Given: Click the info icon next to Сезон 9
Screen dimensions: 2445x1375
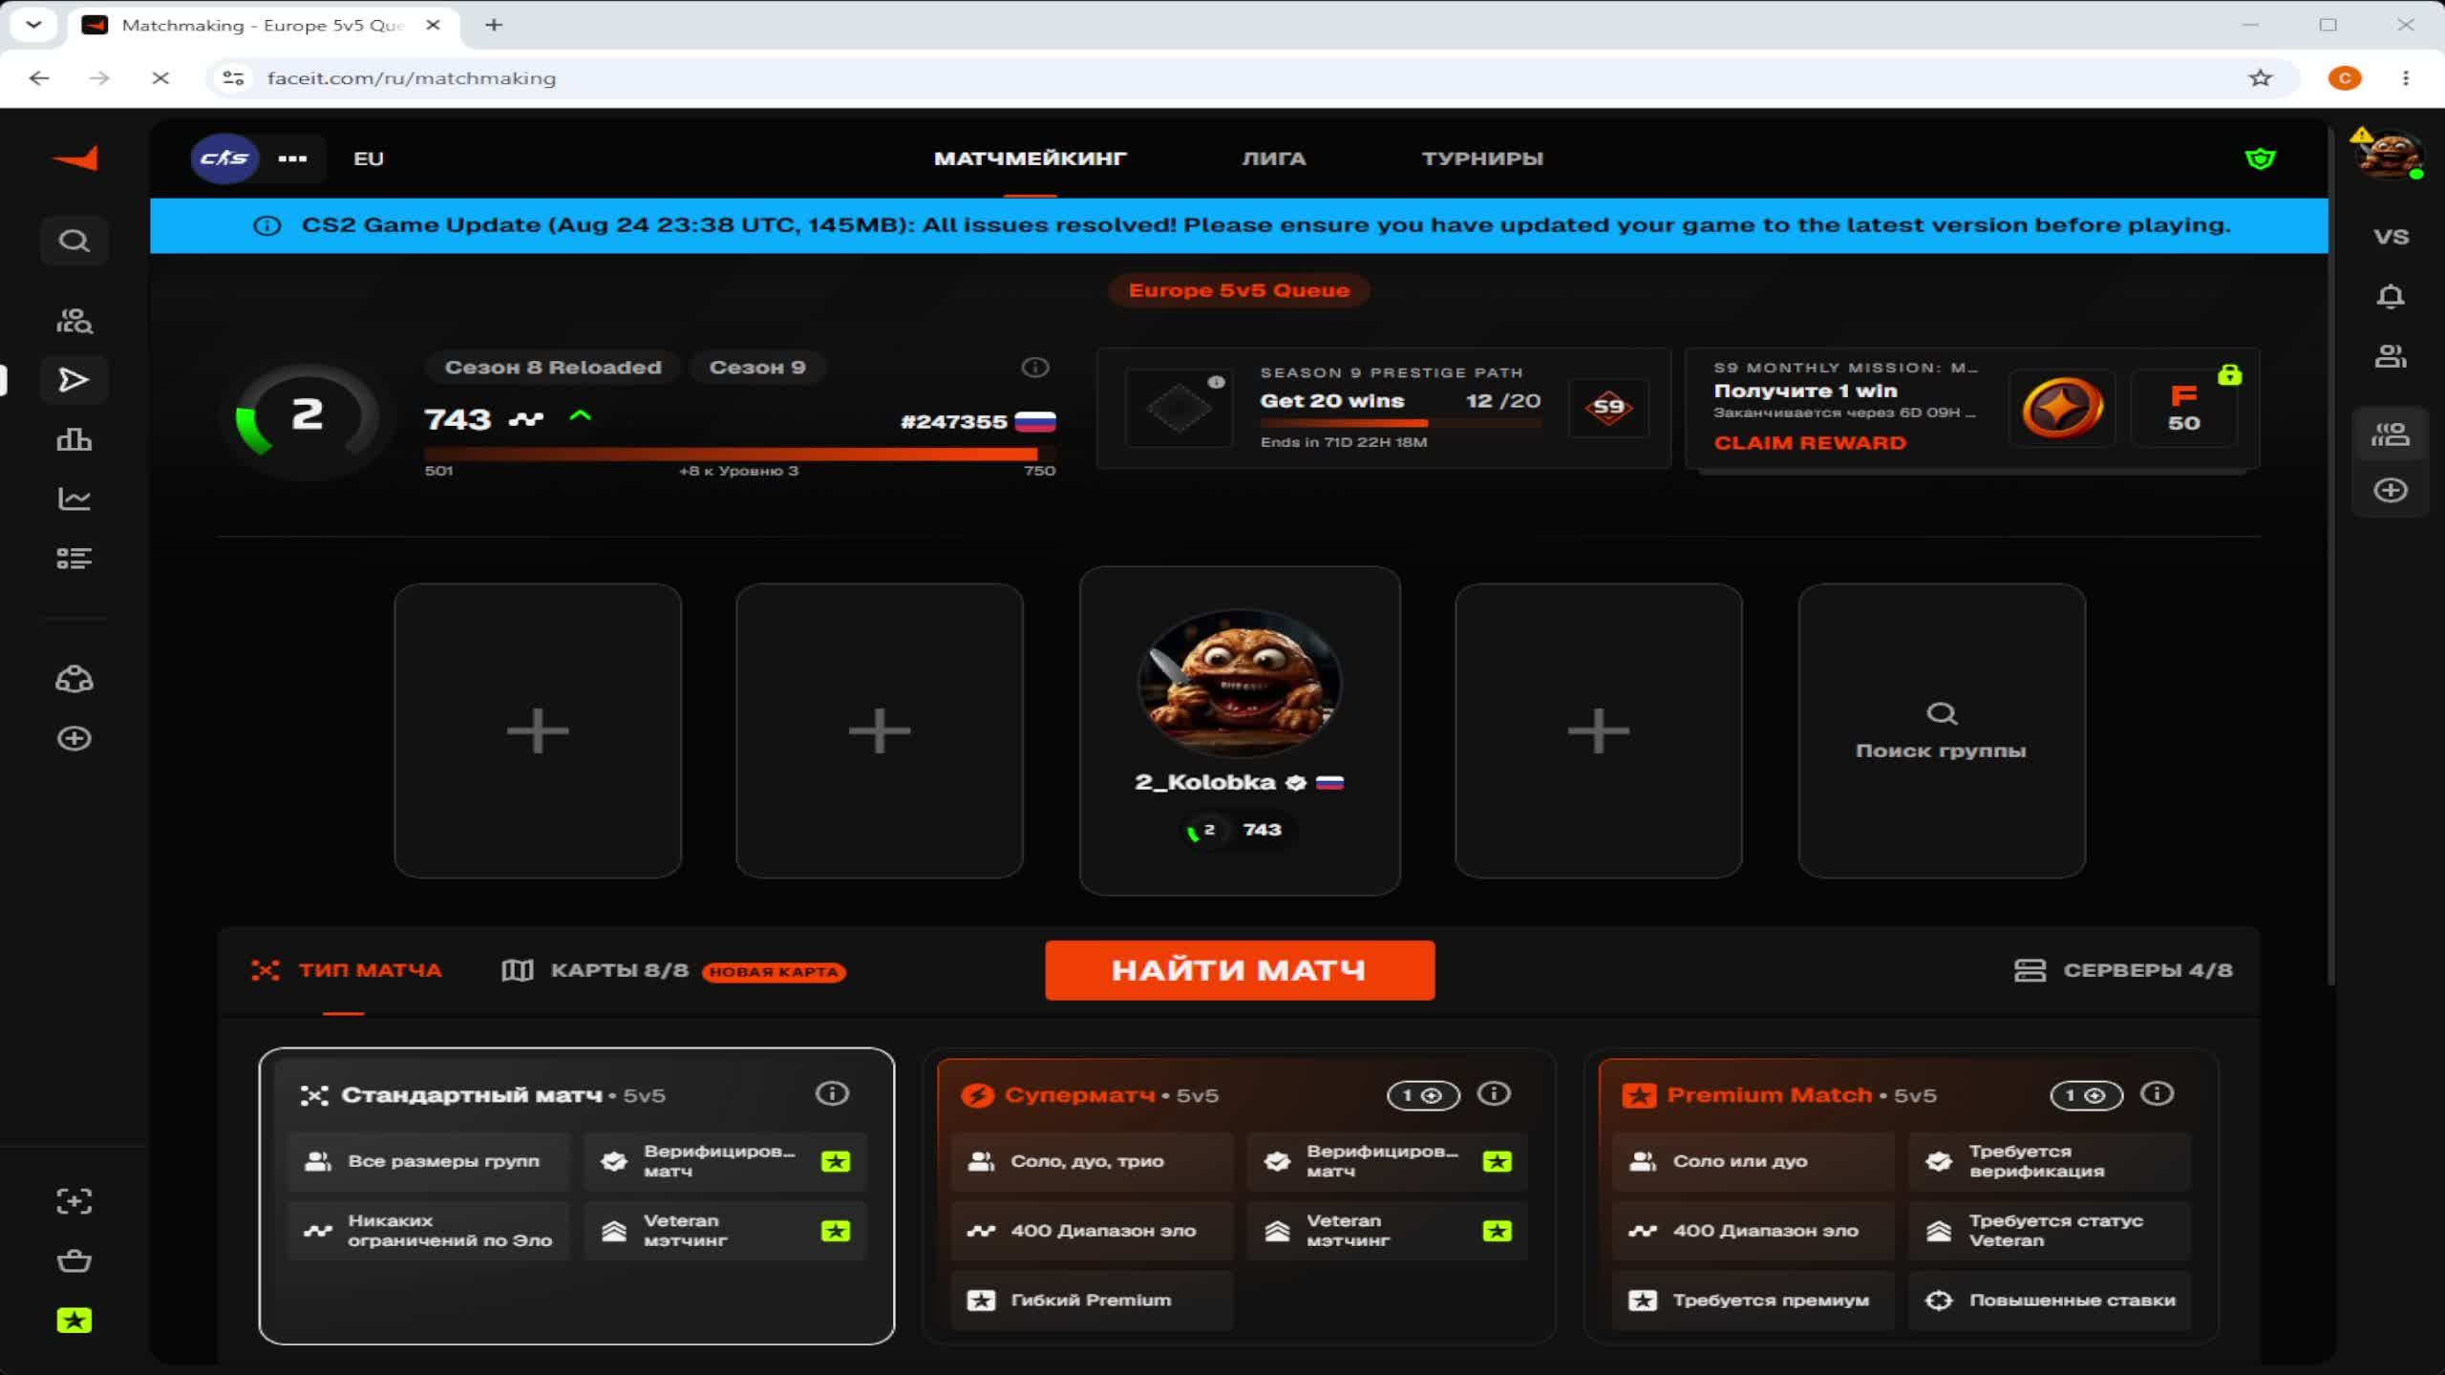Looking at the screenshot, I should coord(1035,368).
